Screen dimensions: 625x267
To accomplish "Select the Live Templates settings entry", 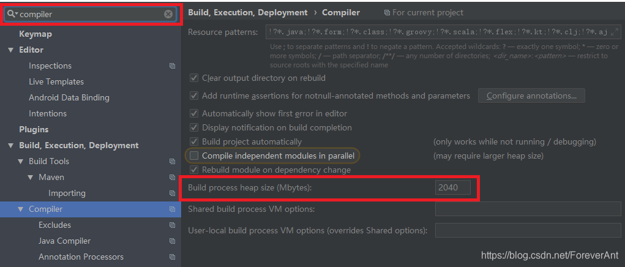I will [56, 81].
